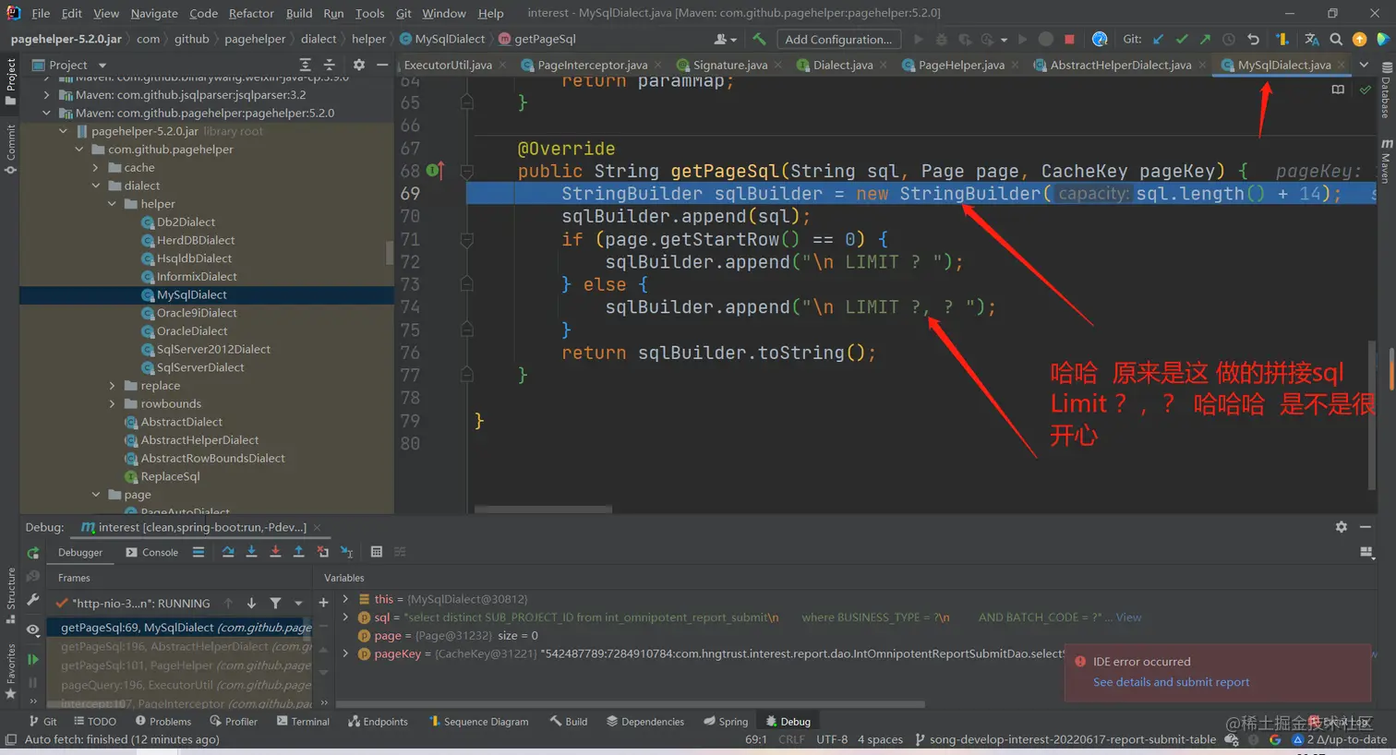1396x755 pixels.
Task: Switch to the Console tab
Action: (x=152, y=552)
